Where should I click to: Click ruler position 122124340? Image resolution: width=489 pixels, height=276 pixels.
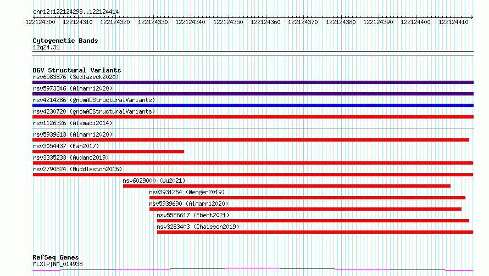(x=190, y=22)
